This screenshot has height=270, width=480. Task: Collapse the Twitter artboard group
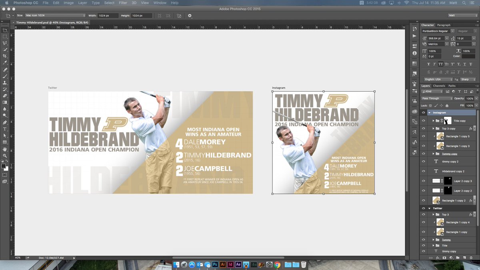pos(429,208)
